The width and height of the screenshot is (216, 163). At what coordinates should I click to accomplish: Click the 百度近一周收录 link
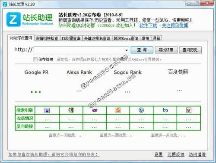114,135
